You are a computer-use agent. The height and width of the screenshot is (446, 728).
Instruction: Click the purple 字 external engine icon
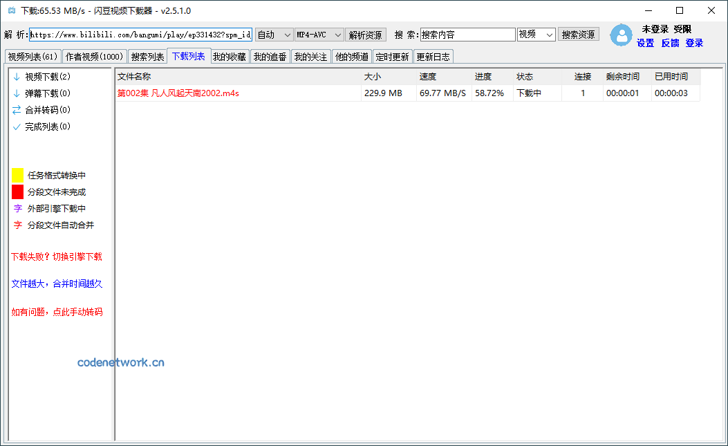click(17, 208)
